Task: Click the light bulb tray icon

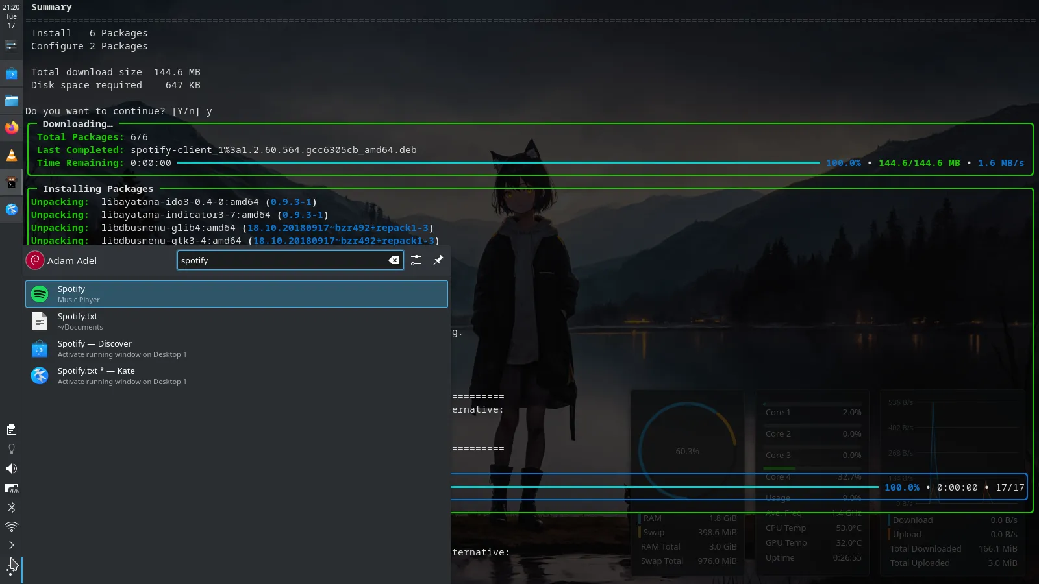Action: click(x=11, y=449)
